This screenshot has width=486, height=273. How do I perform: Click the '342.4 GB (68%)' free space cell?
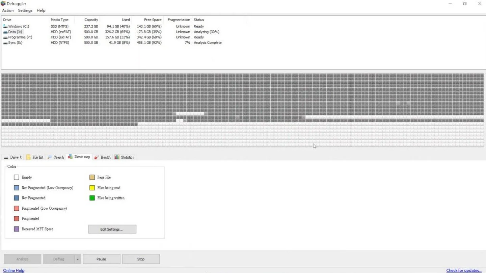[149, 37]
